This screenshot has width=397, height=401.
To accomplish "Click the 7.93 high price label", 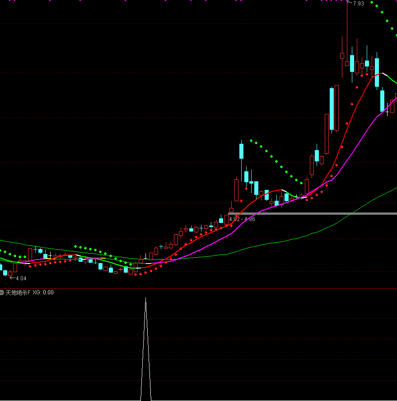I will [358, 4].
